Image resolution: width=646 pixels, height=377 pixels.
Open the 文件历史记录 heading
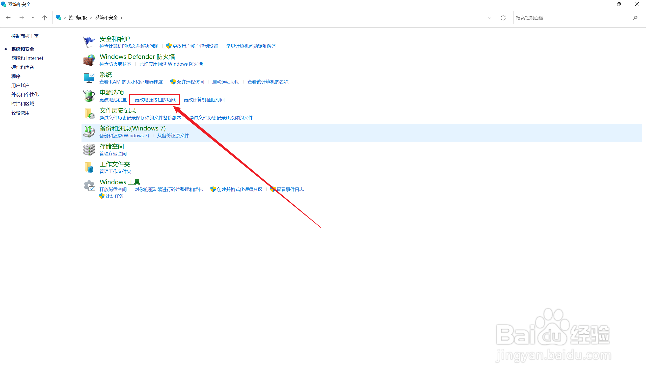(118, 111)
